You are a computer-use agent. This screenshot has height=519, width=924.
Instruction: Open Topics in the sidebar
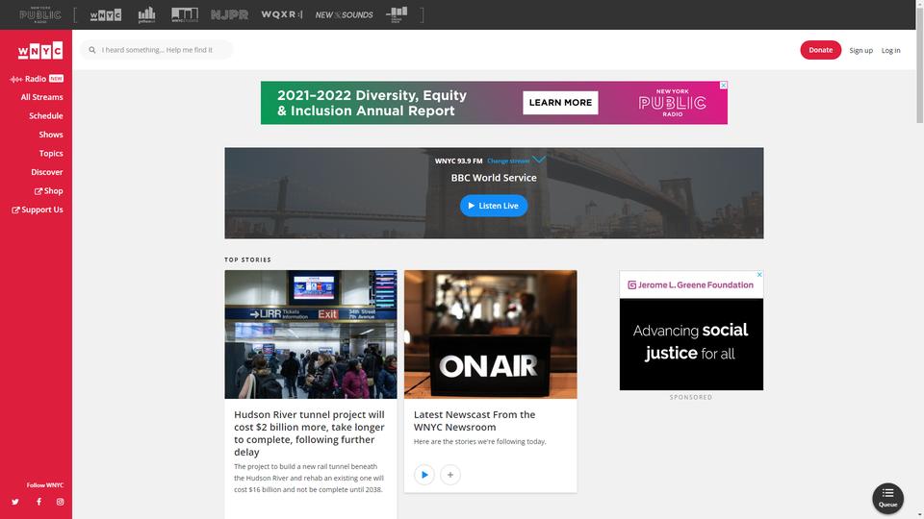[51, 154]
